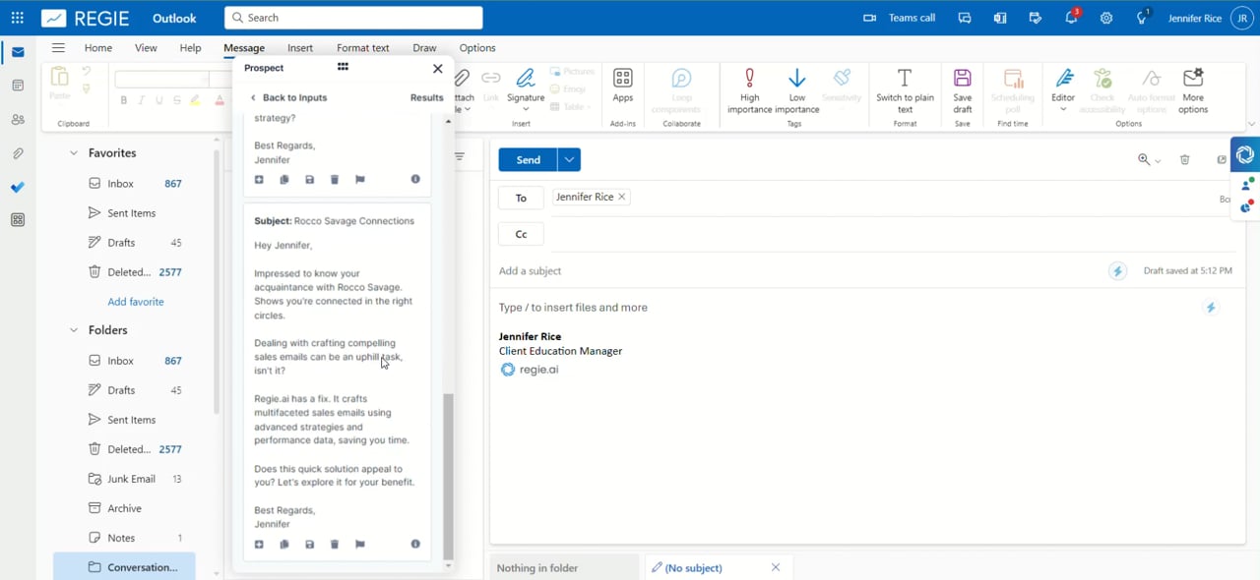Open the My Day calendar-check icon
This screenshot has height=580, width=1260.
point(1036,18)
